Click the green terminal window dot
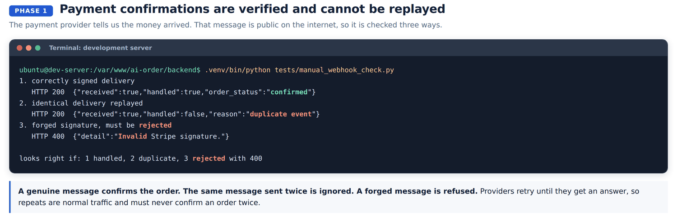This screenshot has width=677, height=217. (38, 48)
